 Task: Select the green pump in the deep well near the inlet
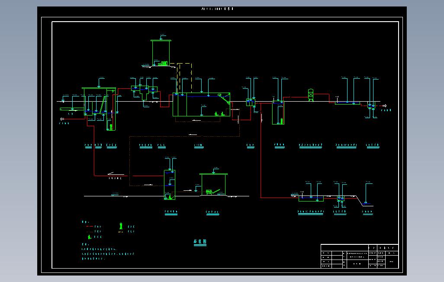[x=111, y=126]
